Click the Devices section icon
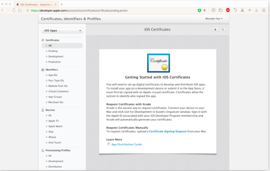 coord(43,110)
